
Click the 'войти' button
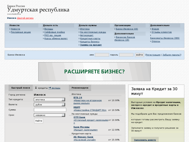click(139, 55)
